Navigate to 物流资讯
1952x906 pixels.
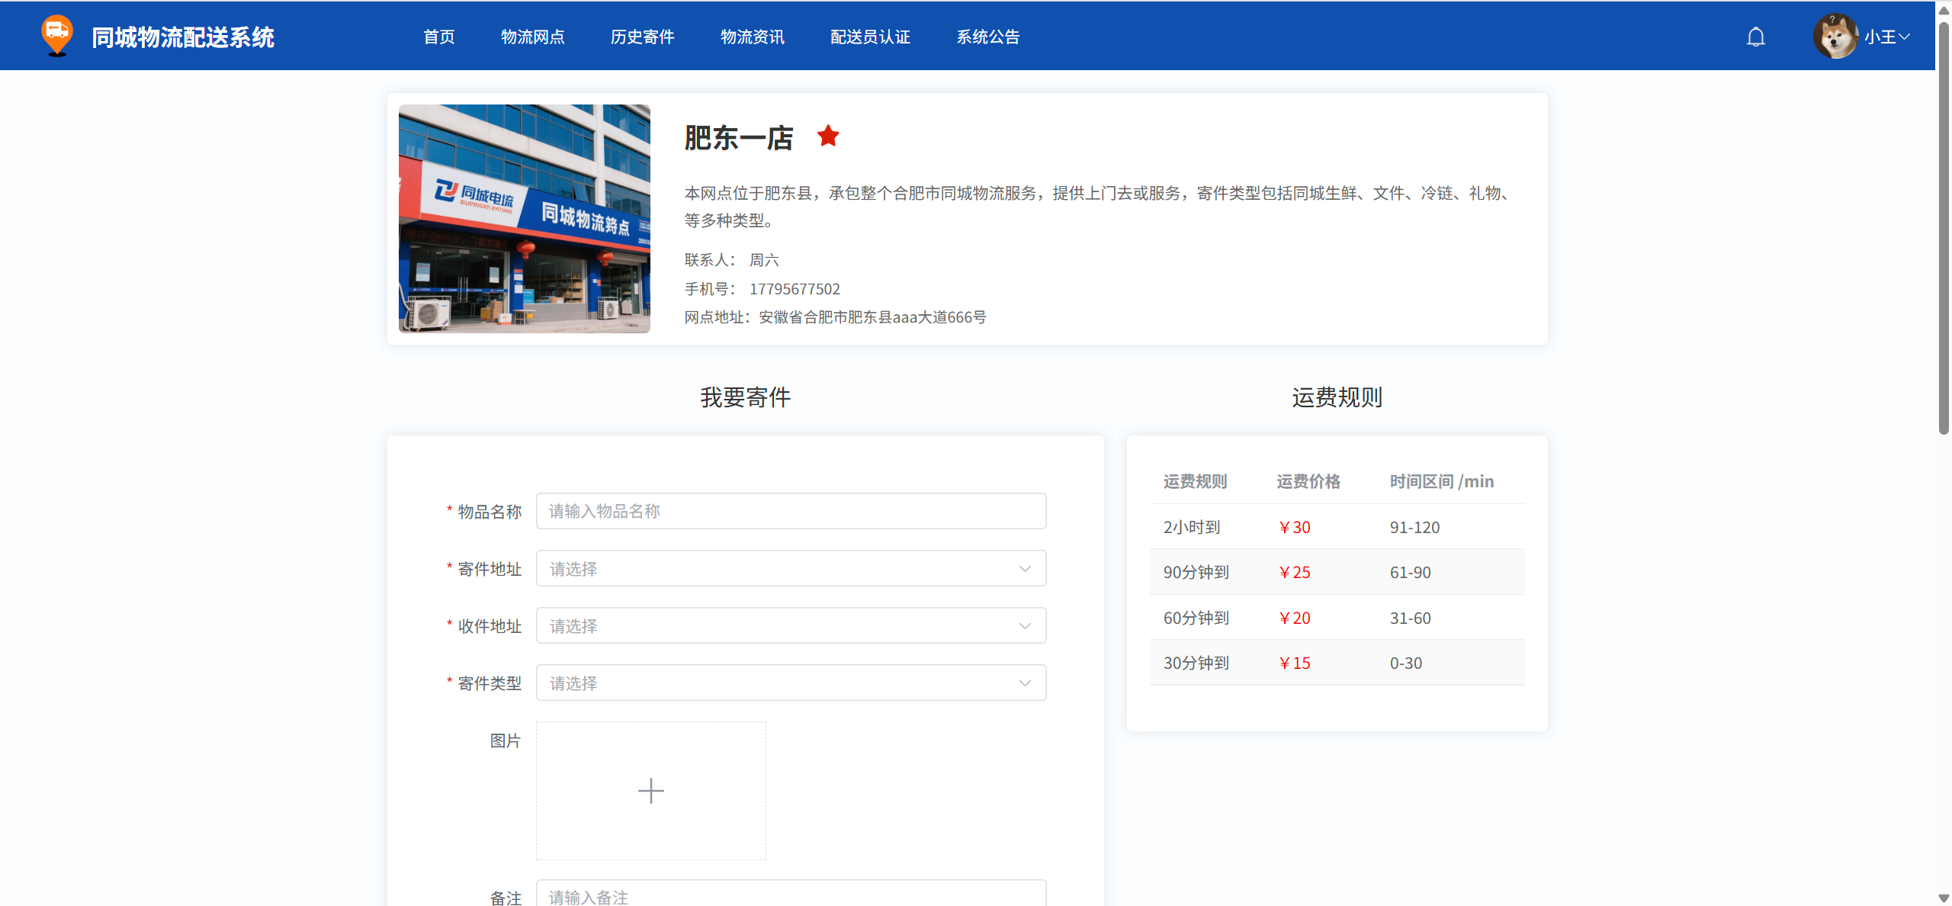coord(752,37)
